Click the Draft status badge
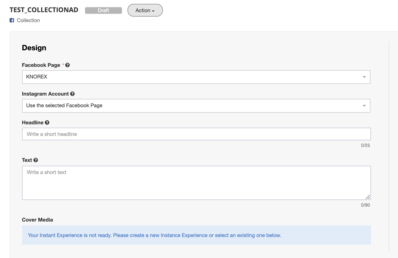Screen dimensions: 398x258 tap(103, 10)
